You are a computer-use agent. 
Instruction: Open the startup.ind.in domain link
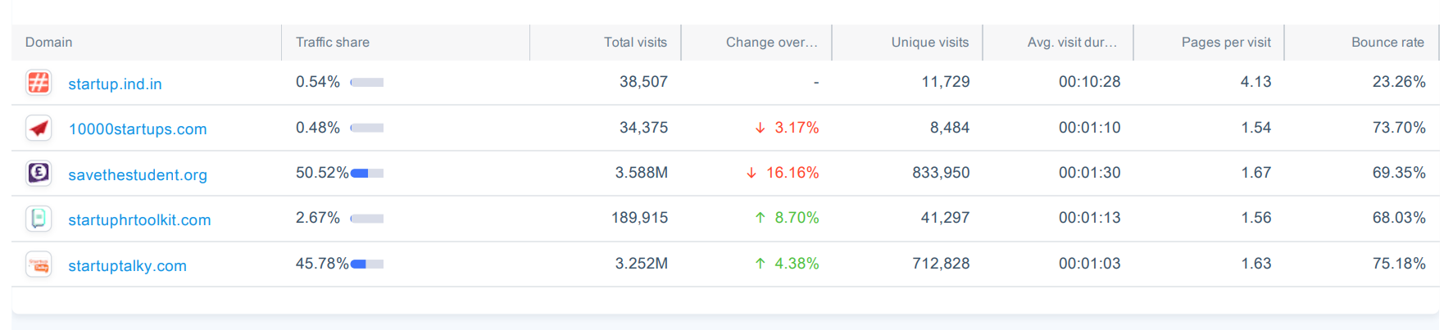coord(115,84)
